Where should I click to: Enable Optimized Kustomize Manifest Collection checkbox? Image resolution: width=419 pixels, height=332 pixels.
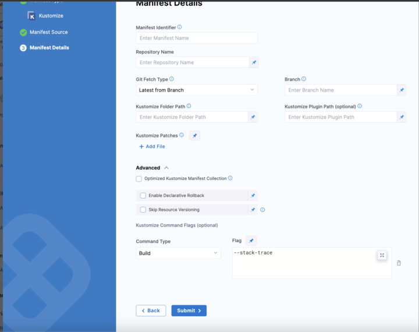point(139,179)
